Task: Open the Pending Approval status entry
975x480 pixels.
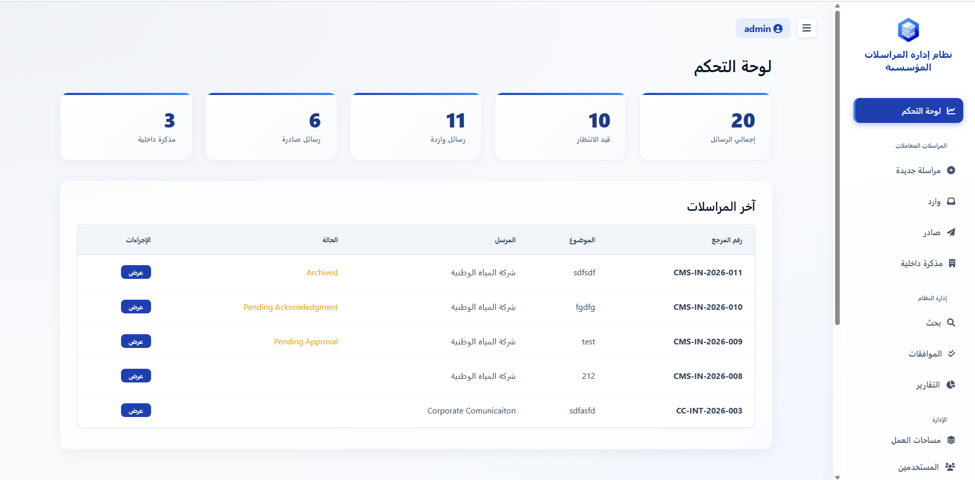Action: click(x=305, y=341)
